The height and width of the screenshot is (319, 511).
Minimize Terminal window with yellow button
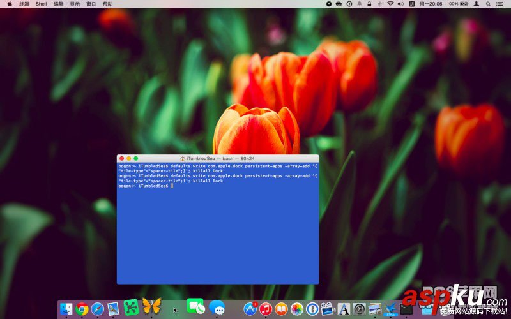129,158
